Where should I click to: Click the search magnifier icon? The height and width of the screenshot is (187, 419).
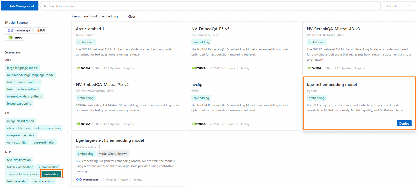pyautogui.click(x=45, y=6)
